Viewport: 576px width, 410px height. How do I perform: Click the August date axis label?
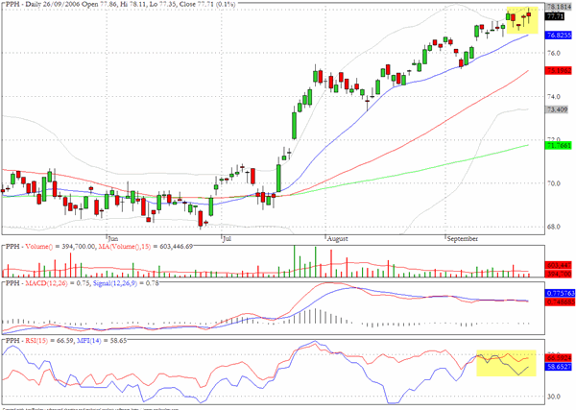point(337,239)
